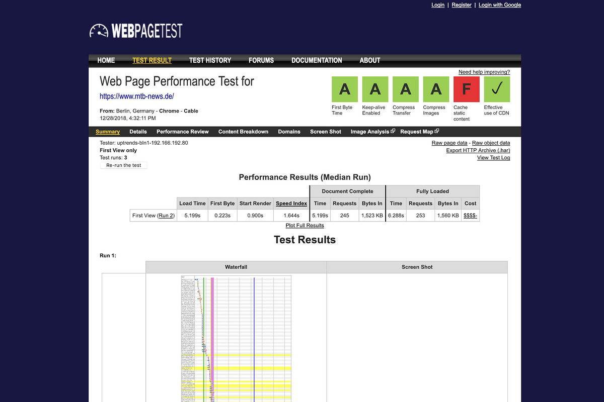
Task: Open the Run 1 waterfall thumbnail
Action: (x=236, y=339)
